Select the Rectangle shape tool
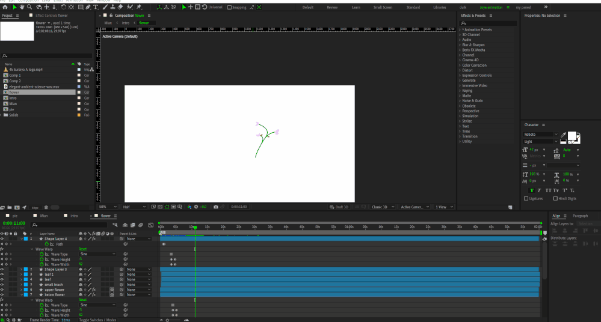The height and width of the screenshot is (322, 601). click(81, 7)
